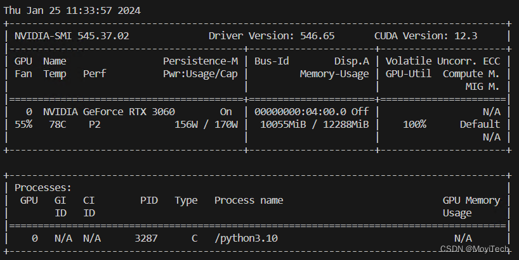The height and width of the screenshot is (260, 519).
Task: Click the Bus-Id column header
Action: (x=272, y=61)
